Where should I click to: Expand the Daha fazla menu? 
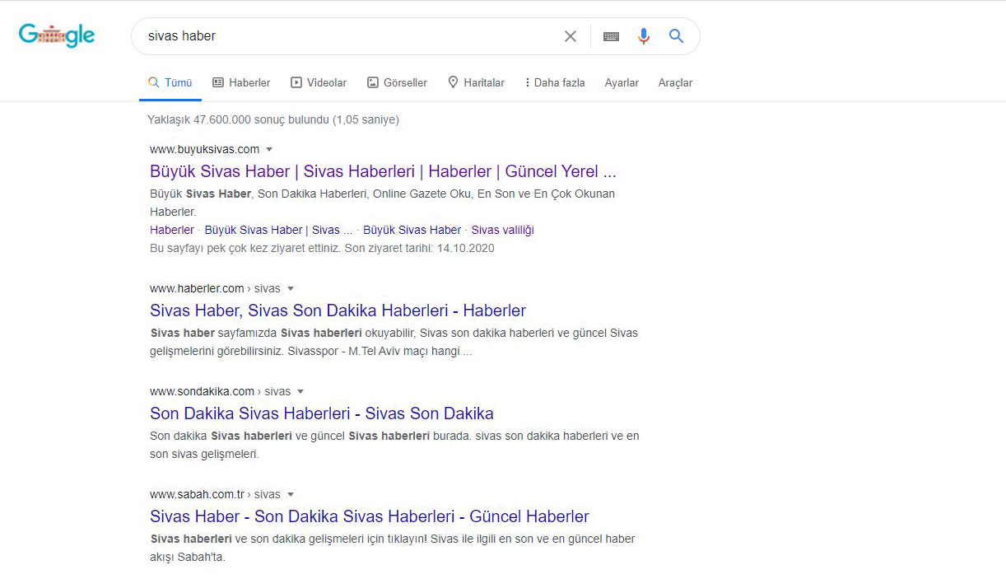pos(554,82)
